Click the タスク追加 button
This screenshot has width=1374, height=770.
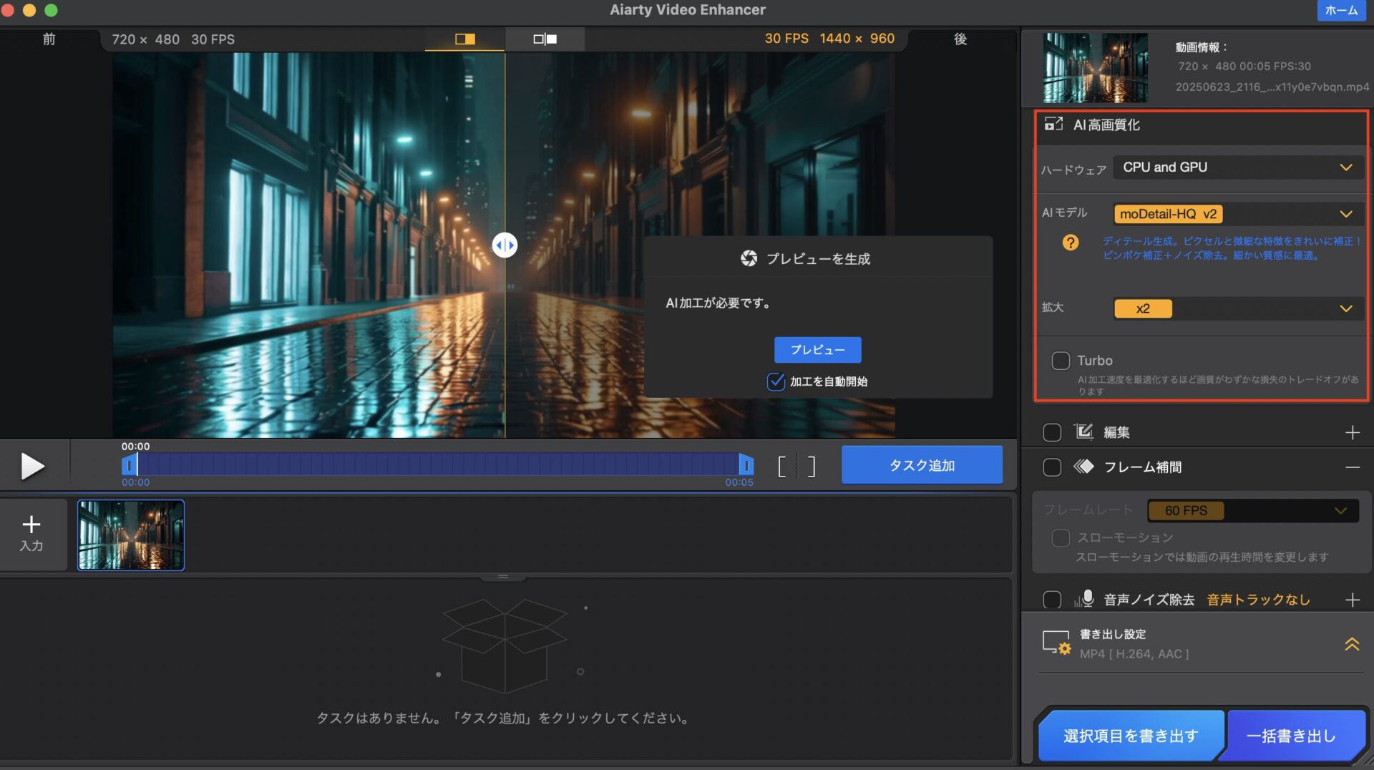point(922,465)
